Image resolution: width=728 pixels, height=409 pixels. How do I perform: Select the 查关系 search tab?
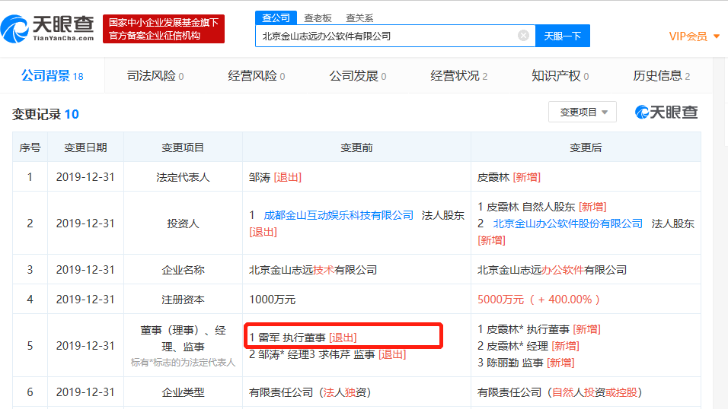pos(359,18)
